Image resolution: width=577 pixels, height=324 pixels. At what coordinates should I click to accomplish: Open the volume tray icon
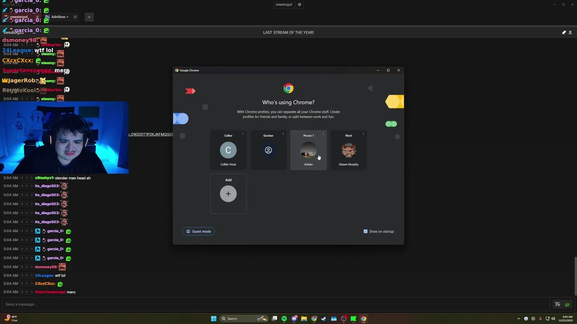(553, 319)
